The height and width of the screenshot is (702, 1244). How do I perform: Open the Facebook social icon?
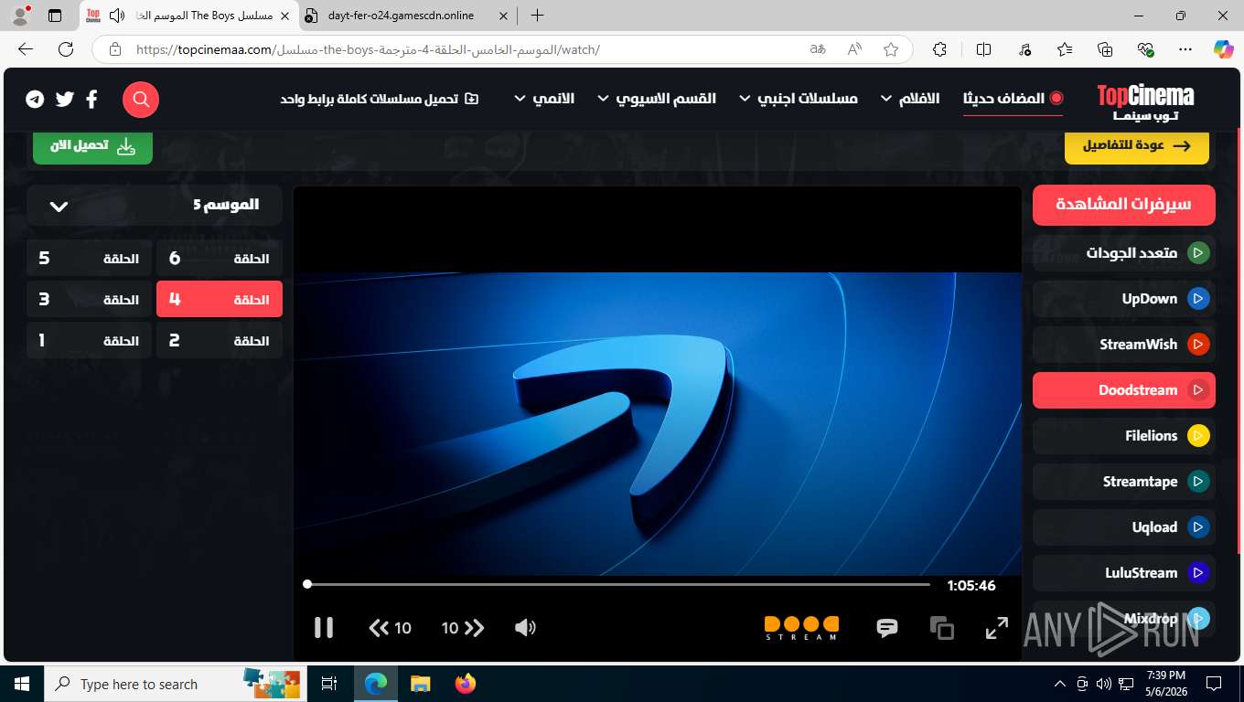pyautogui.click(x=91, y=99)
